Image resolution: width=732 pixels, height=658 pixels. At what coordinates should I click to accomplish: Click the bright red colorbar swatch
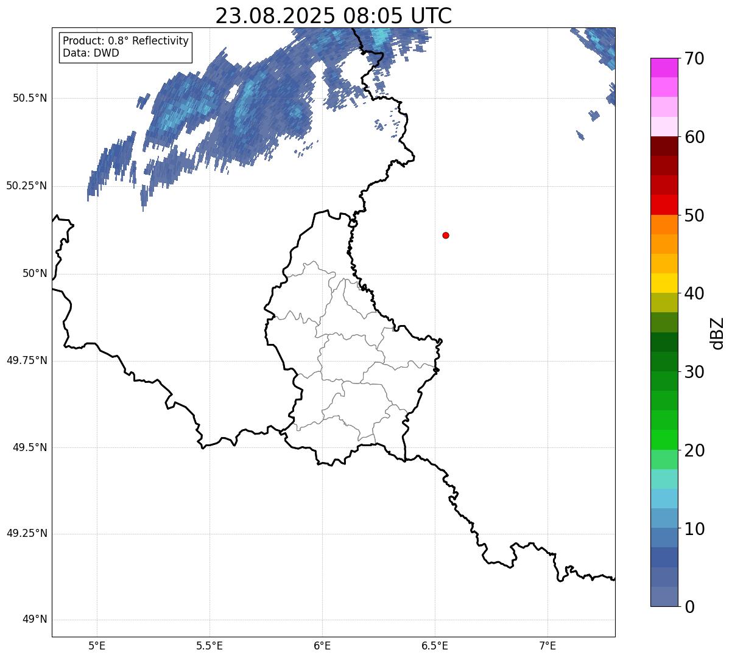click(664, 205)
